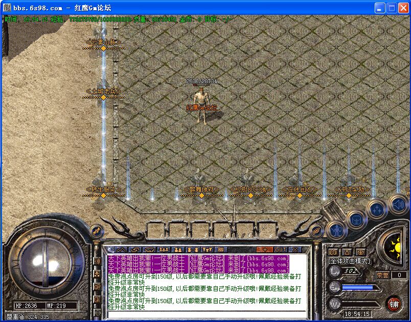Toggle the second chat channel filter on left
This screenshot has width=411, height=322.
97,274
